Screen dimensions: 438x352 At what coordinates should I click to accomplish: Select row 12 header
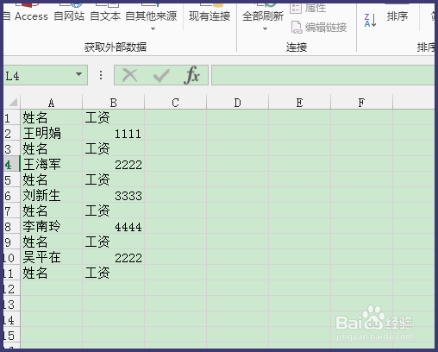(11, 288)
